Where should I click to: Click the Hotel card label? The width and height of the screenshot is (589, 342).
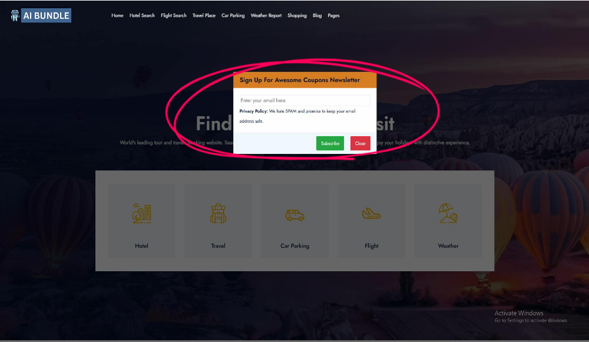141,246
